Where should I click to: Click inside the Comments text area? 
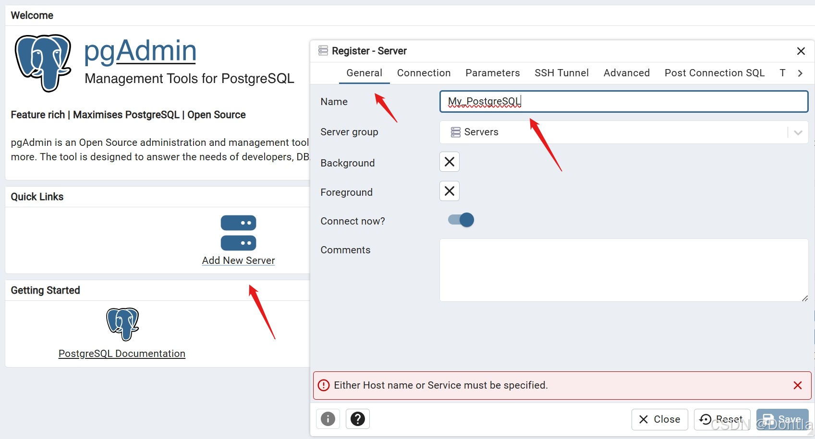pyautogui.click(x=624, y=270)
